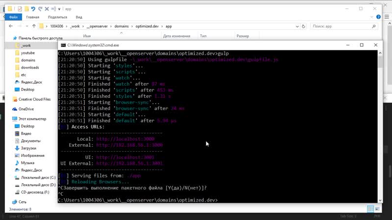Select the Документы folder

tap(30, 141)
